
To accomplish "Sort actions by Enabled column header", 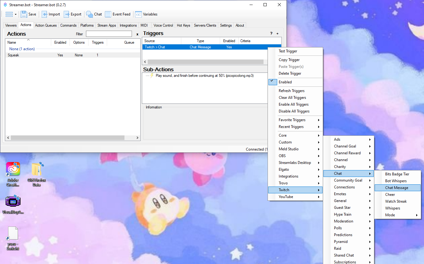I will click(60, 42).
